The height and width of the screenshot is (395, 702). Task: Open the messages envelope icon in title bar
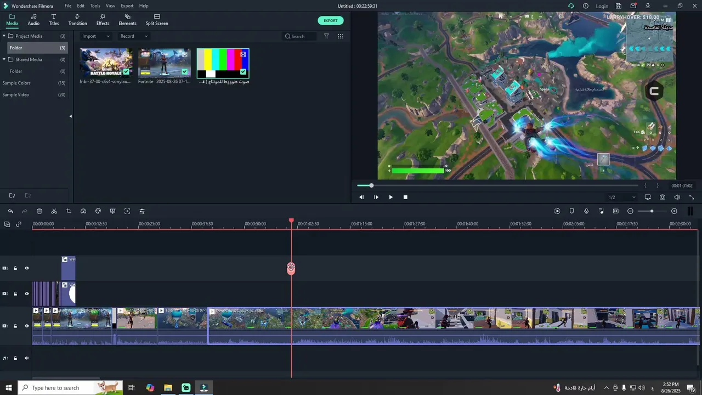tap(633, 6)
